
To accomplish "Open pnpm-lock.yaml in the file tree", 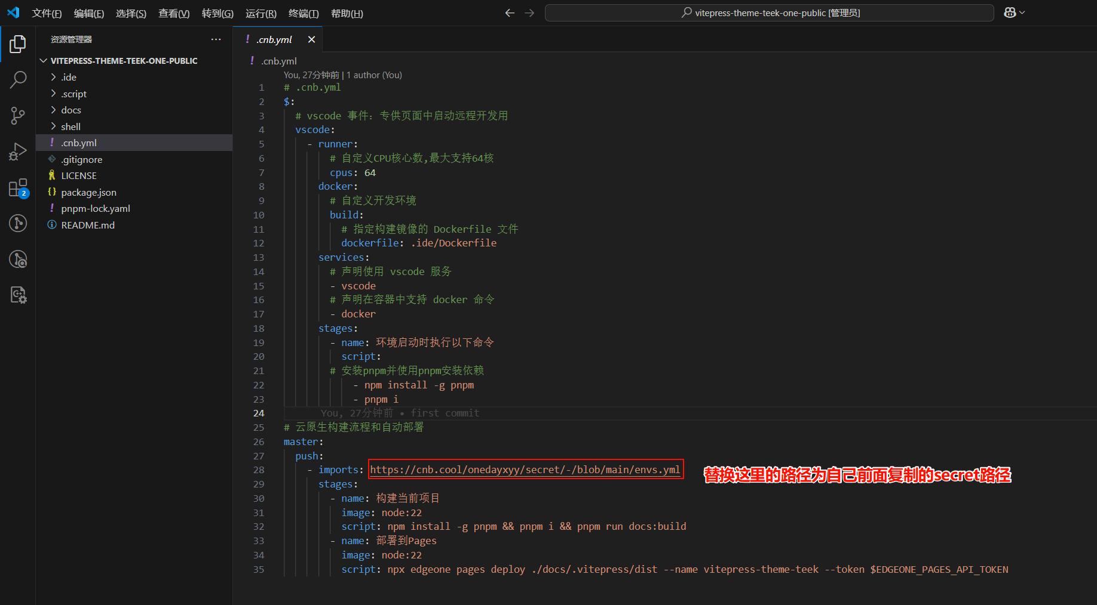I will click(134, 208).
